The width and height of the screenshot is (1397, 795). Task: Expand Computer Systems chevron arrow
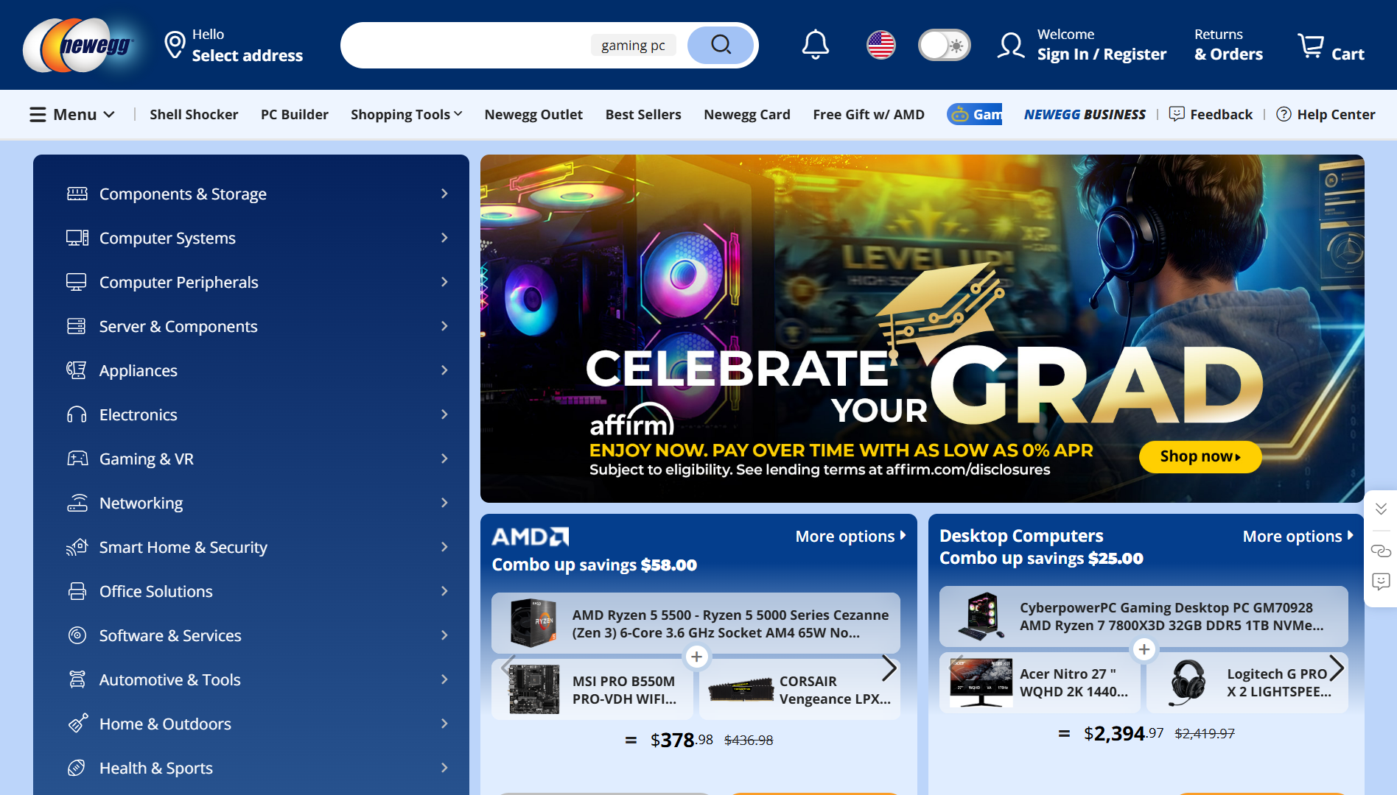[x=444, y=238]
